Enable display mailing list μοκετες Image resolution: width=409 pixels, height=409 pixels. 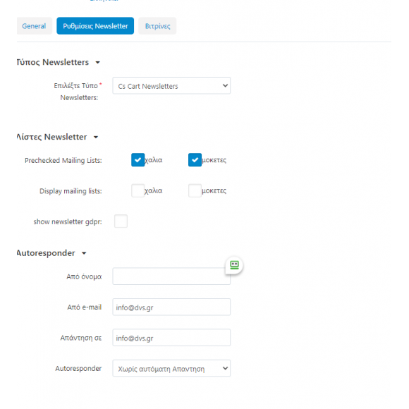point(195,190)
